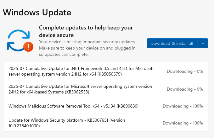Click the Malicious Software Removal Tool's Downloading - 100% status

[x=183, y=106]
